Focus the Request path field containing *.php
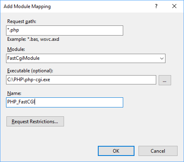 coord(64,30)
